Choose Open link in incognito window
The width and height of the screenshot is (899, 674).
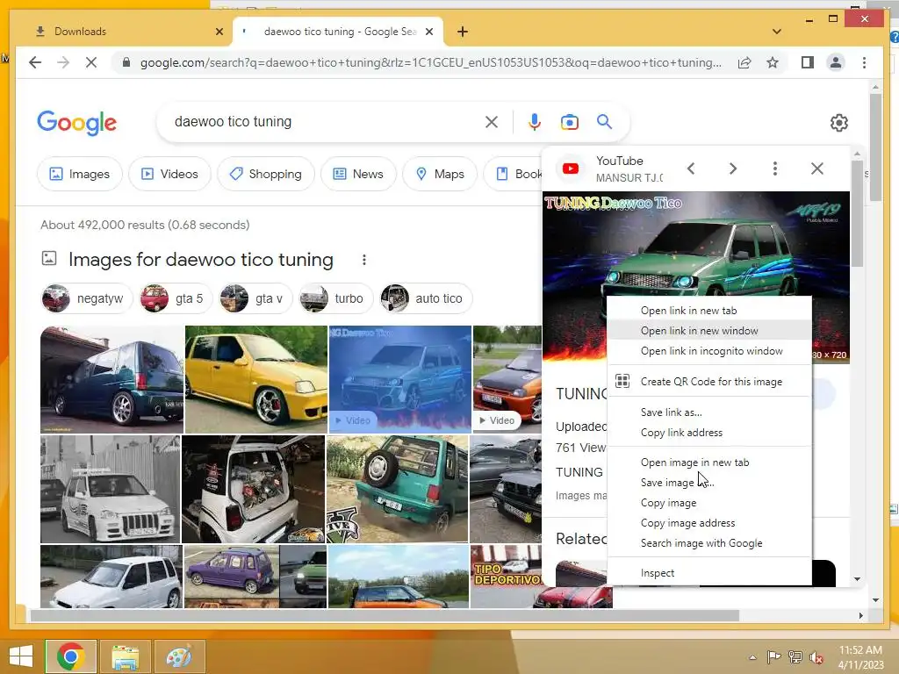pos(709,351)
